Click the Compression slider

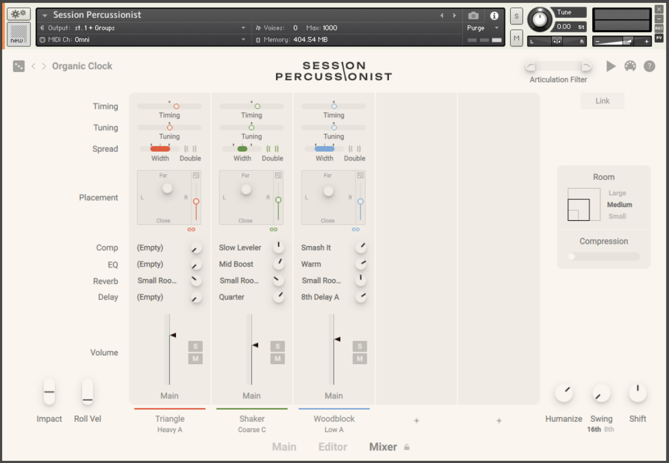(604, 256)
